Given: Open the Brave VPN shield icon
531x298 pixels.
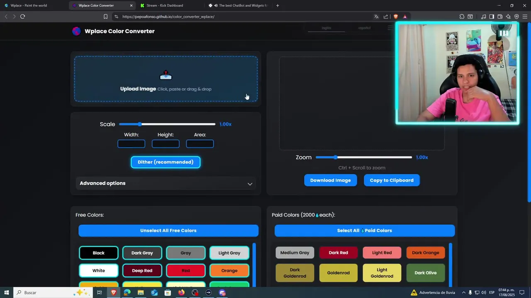Looking at the screenshot, I should coord(516,17).
